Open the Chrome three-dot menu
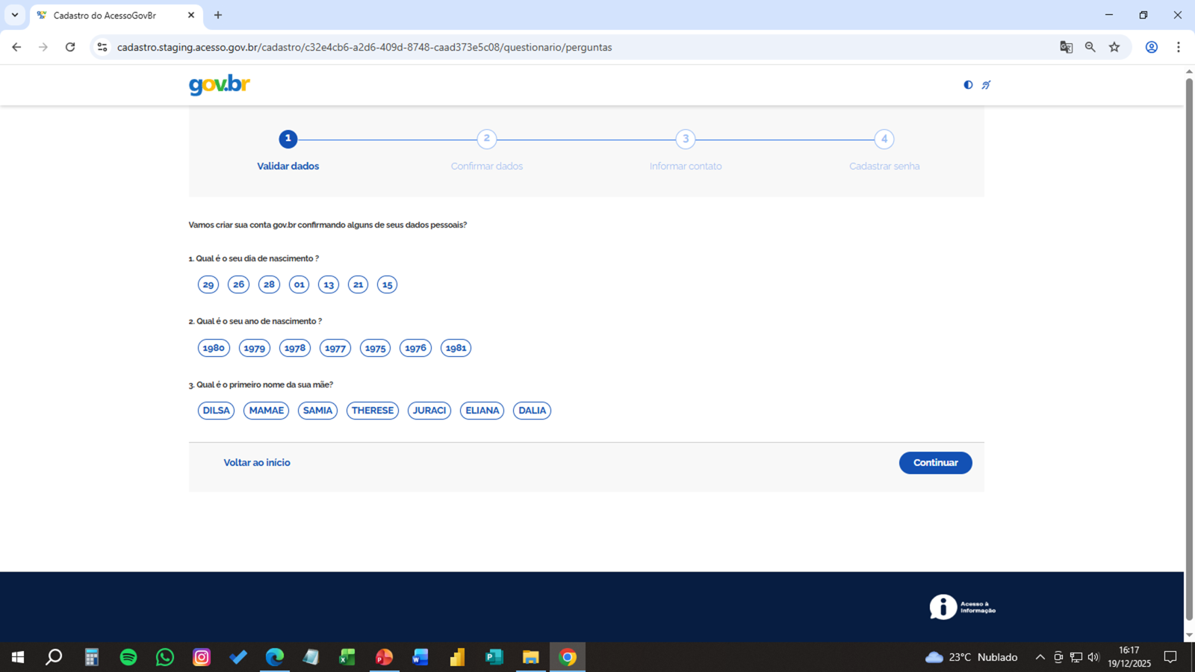The image size is (1195, 672). [1179, 47]
